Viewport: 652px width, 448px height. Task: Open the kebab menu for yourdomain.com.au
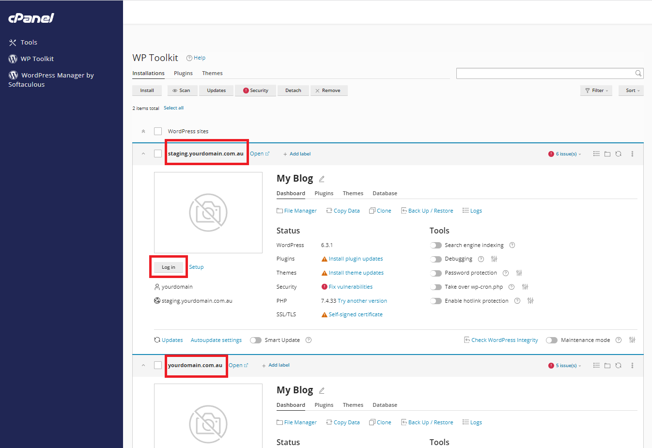(632, 366)
